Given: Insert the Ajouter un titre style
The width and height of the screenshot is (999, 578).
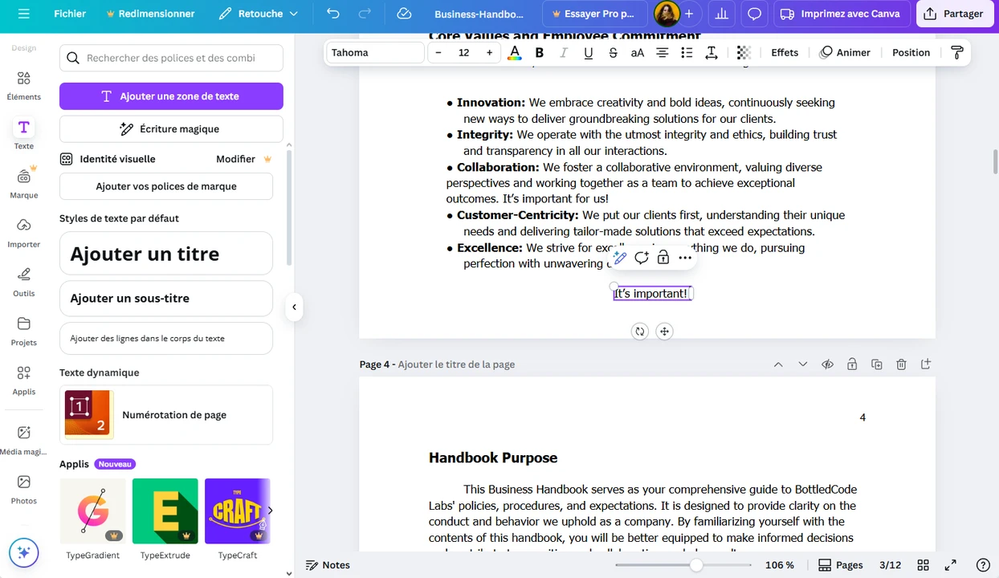Looking at the screenshot, I should (166, 254).
